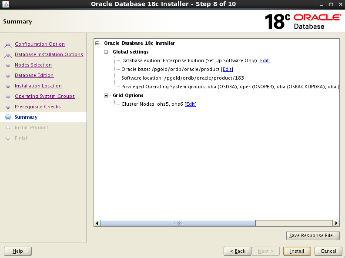Viewport: 345px width, 258px height.
Task: Maximize the installer window
Action: [x=331, y=4]
